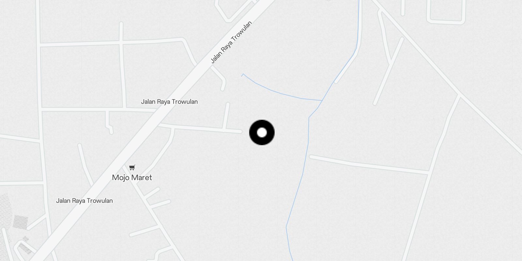Open the Mojo Maret place label
Screen dimensions: 522x261
pos(132,177)
